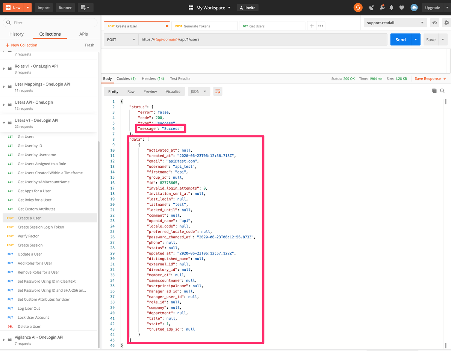Expand Users API - OneLogin collection
This screenshot has height=351, width=451.
coord(4,105)
